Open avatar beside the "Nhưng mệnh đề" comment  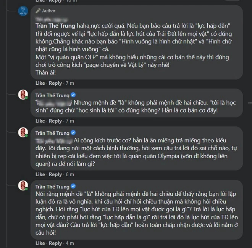click(23, 95)
